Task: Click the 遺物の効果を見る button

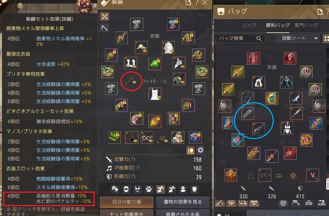Action: click(x=183, y=202)
